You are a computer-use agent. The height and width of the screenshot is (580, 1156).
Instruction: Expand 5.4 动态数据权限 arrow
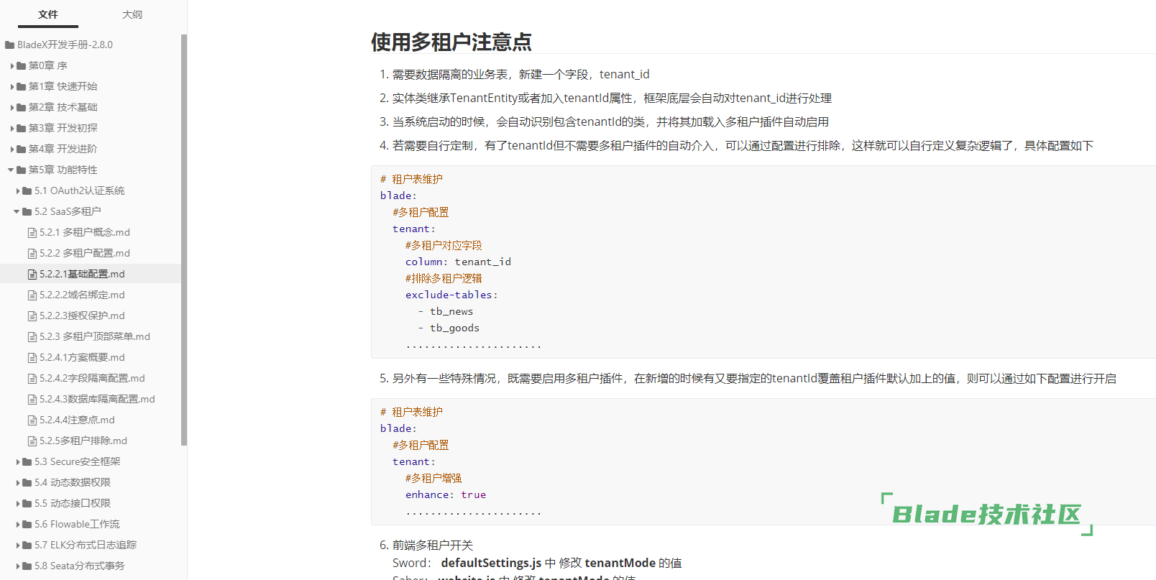18,482
